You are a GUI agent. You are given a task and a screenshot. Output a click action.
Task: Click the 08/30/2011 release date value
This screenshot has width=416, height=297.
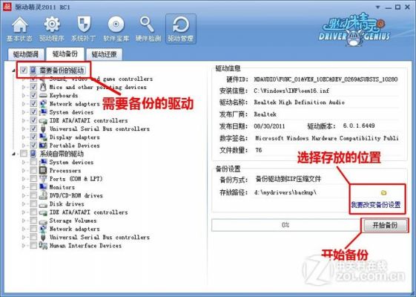coord(269,126)
